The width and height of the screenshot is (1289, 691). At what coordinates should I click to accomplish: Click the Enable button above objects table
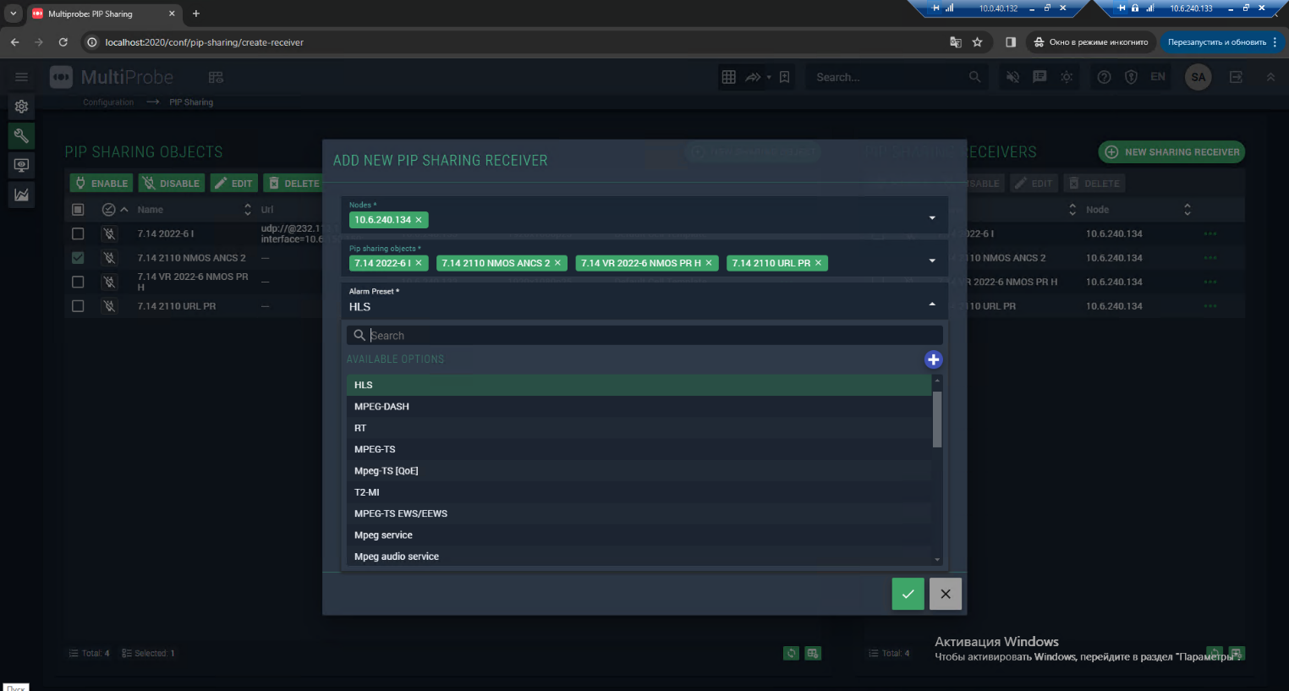coord(101,184)
